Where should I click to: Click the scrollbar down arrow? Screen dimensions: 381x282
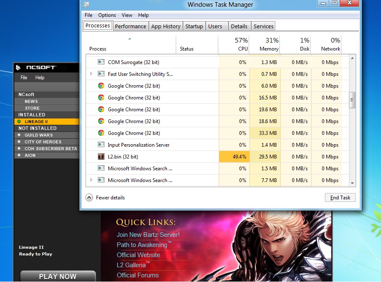click(352, 183)
